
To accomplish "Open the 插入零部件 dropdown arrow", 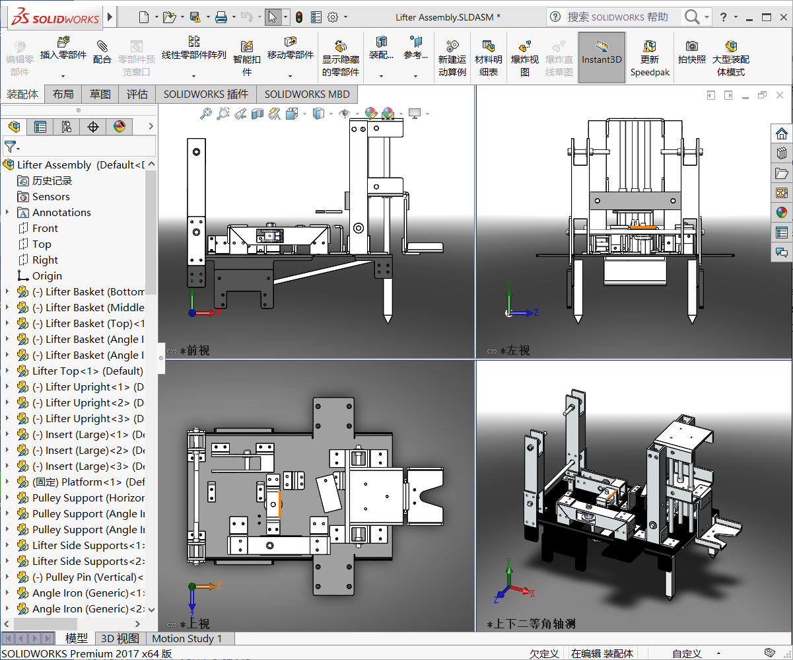I will coord(63,75).
